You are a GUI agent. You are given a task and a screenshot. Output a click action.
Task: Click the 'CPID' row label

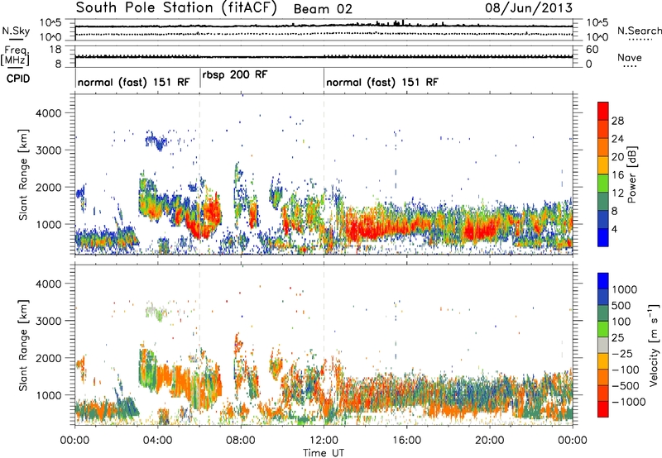18,79
